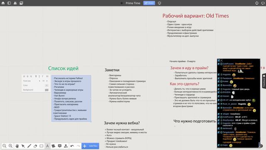Open the collaborators icon in top bar
This screenshot has width=266, height=150.
(x=15, y=3)
